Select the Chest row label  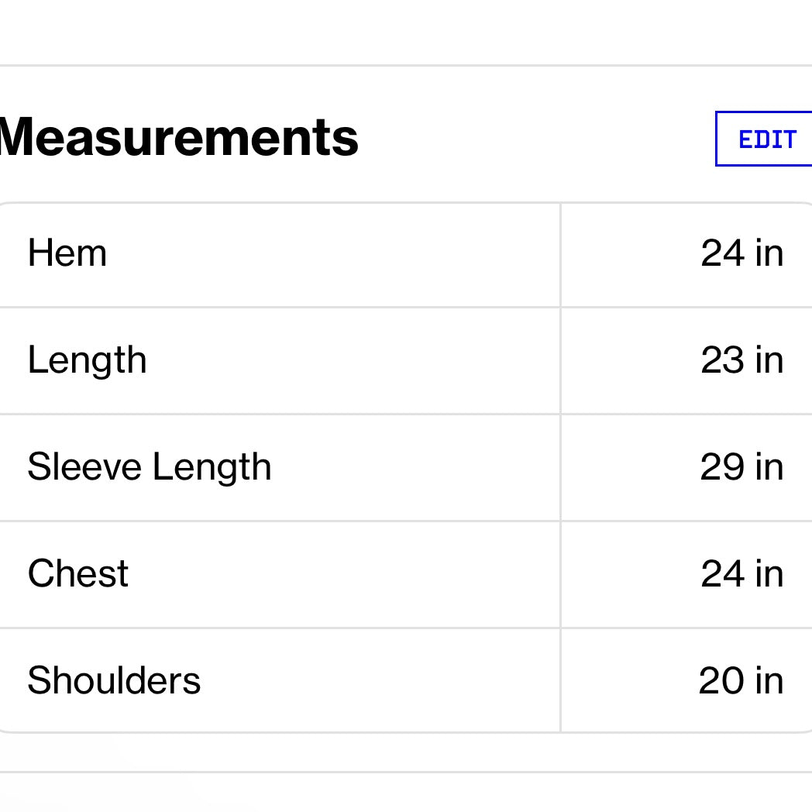(78, 574)
